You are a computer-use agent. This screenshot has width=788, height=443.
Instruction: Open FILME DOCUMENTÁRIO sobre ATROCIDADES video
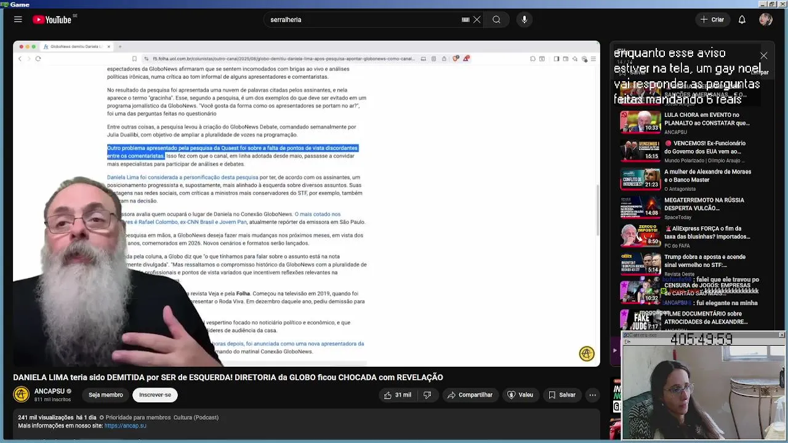pos(706,317)
